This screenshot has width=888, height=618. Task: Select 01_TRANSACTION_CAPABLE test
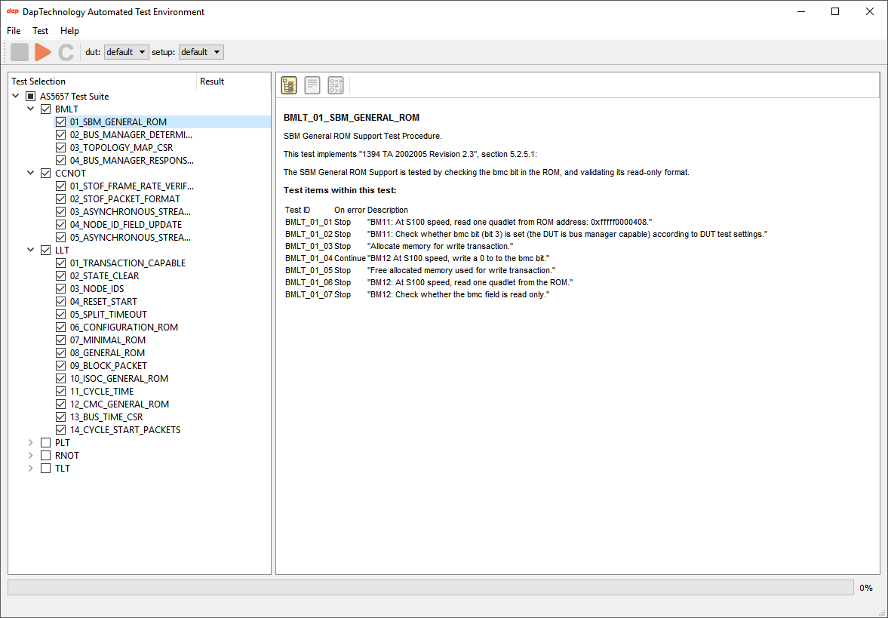(128, 263)
